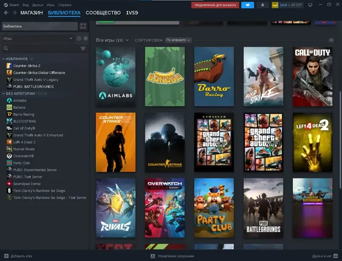This screenshot has width=342, height=261.
Task: Collapse the ИЗБРАННОЕ category
Action: 3,59
